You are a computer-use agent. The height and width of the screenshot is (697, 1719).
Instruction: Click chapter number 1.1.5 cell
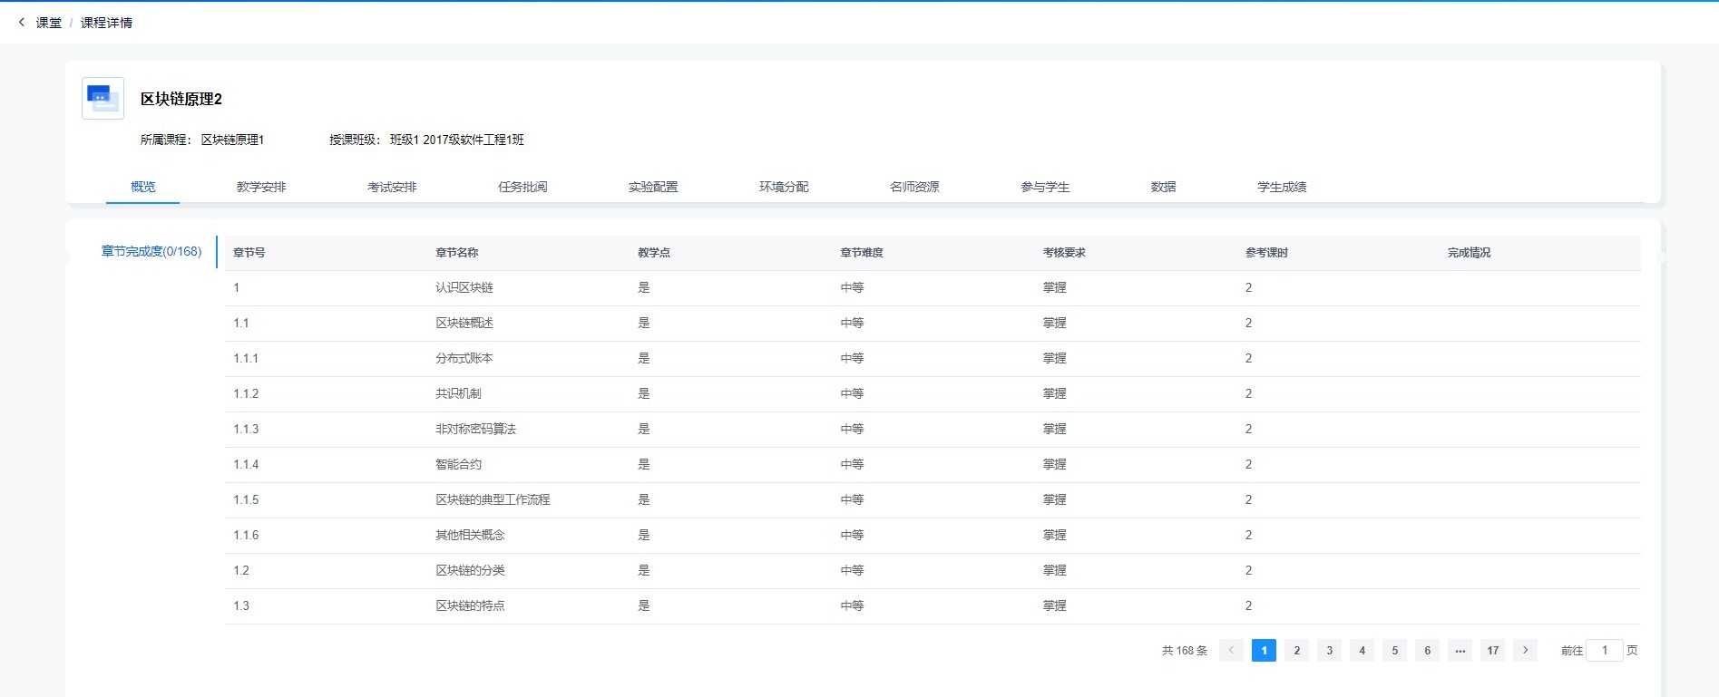(246, 500)
